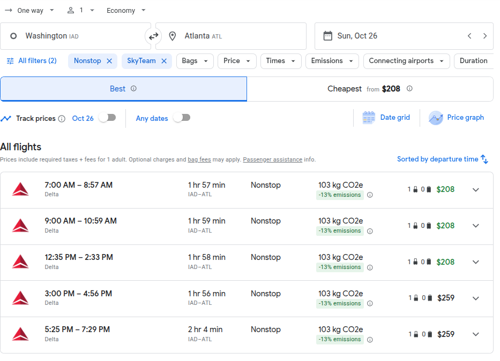Open the Price graph view
The image size is (500, 361).
coord(456,118)
